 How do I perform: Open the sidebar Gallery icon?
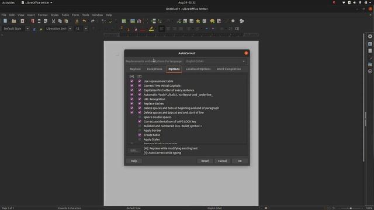point(370,64)
